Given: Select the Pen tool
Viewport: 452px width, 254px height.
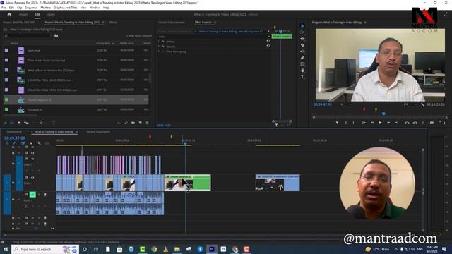Looking at the screenshot, I should click(x=302, y=58).
